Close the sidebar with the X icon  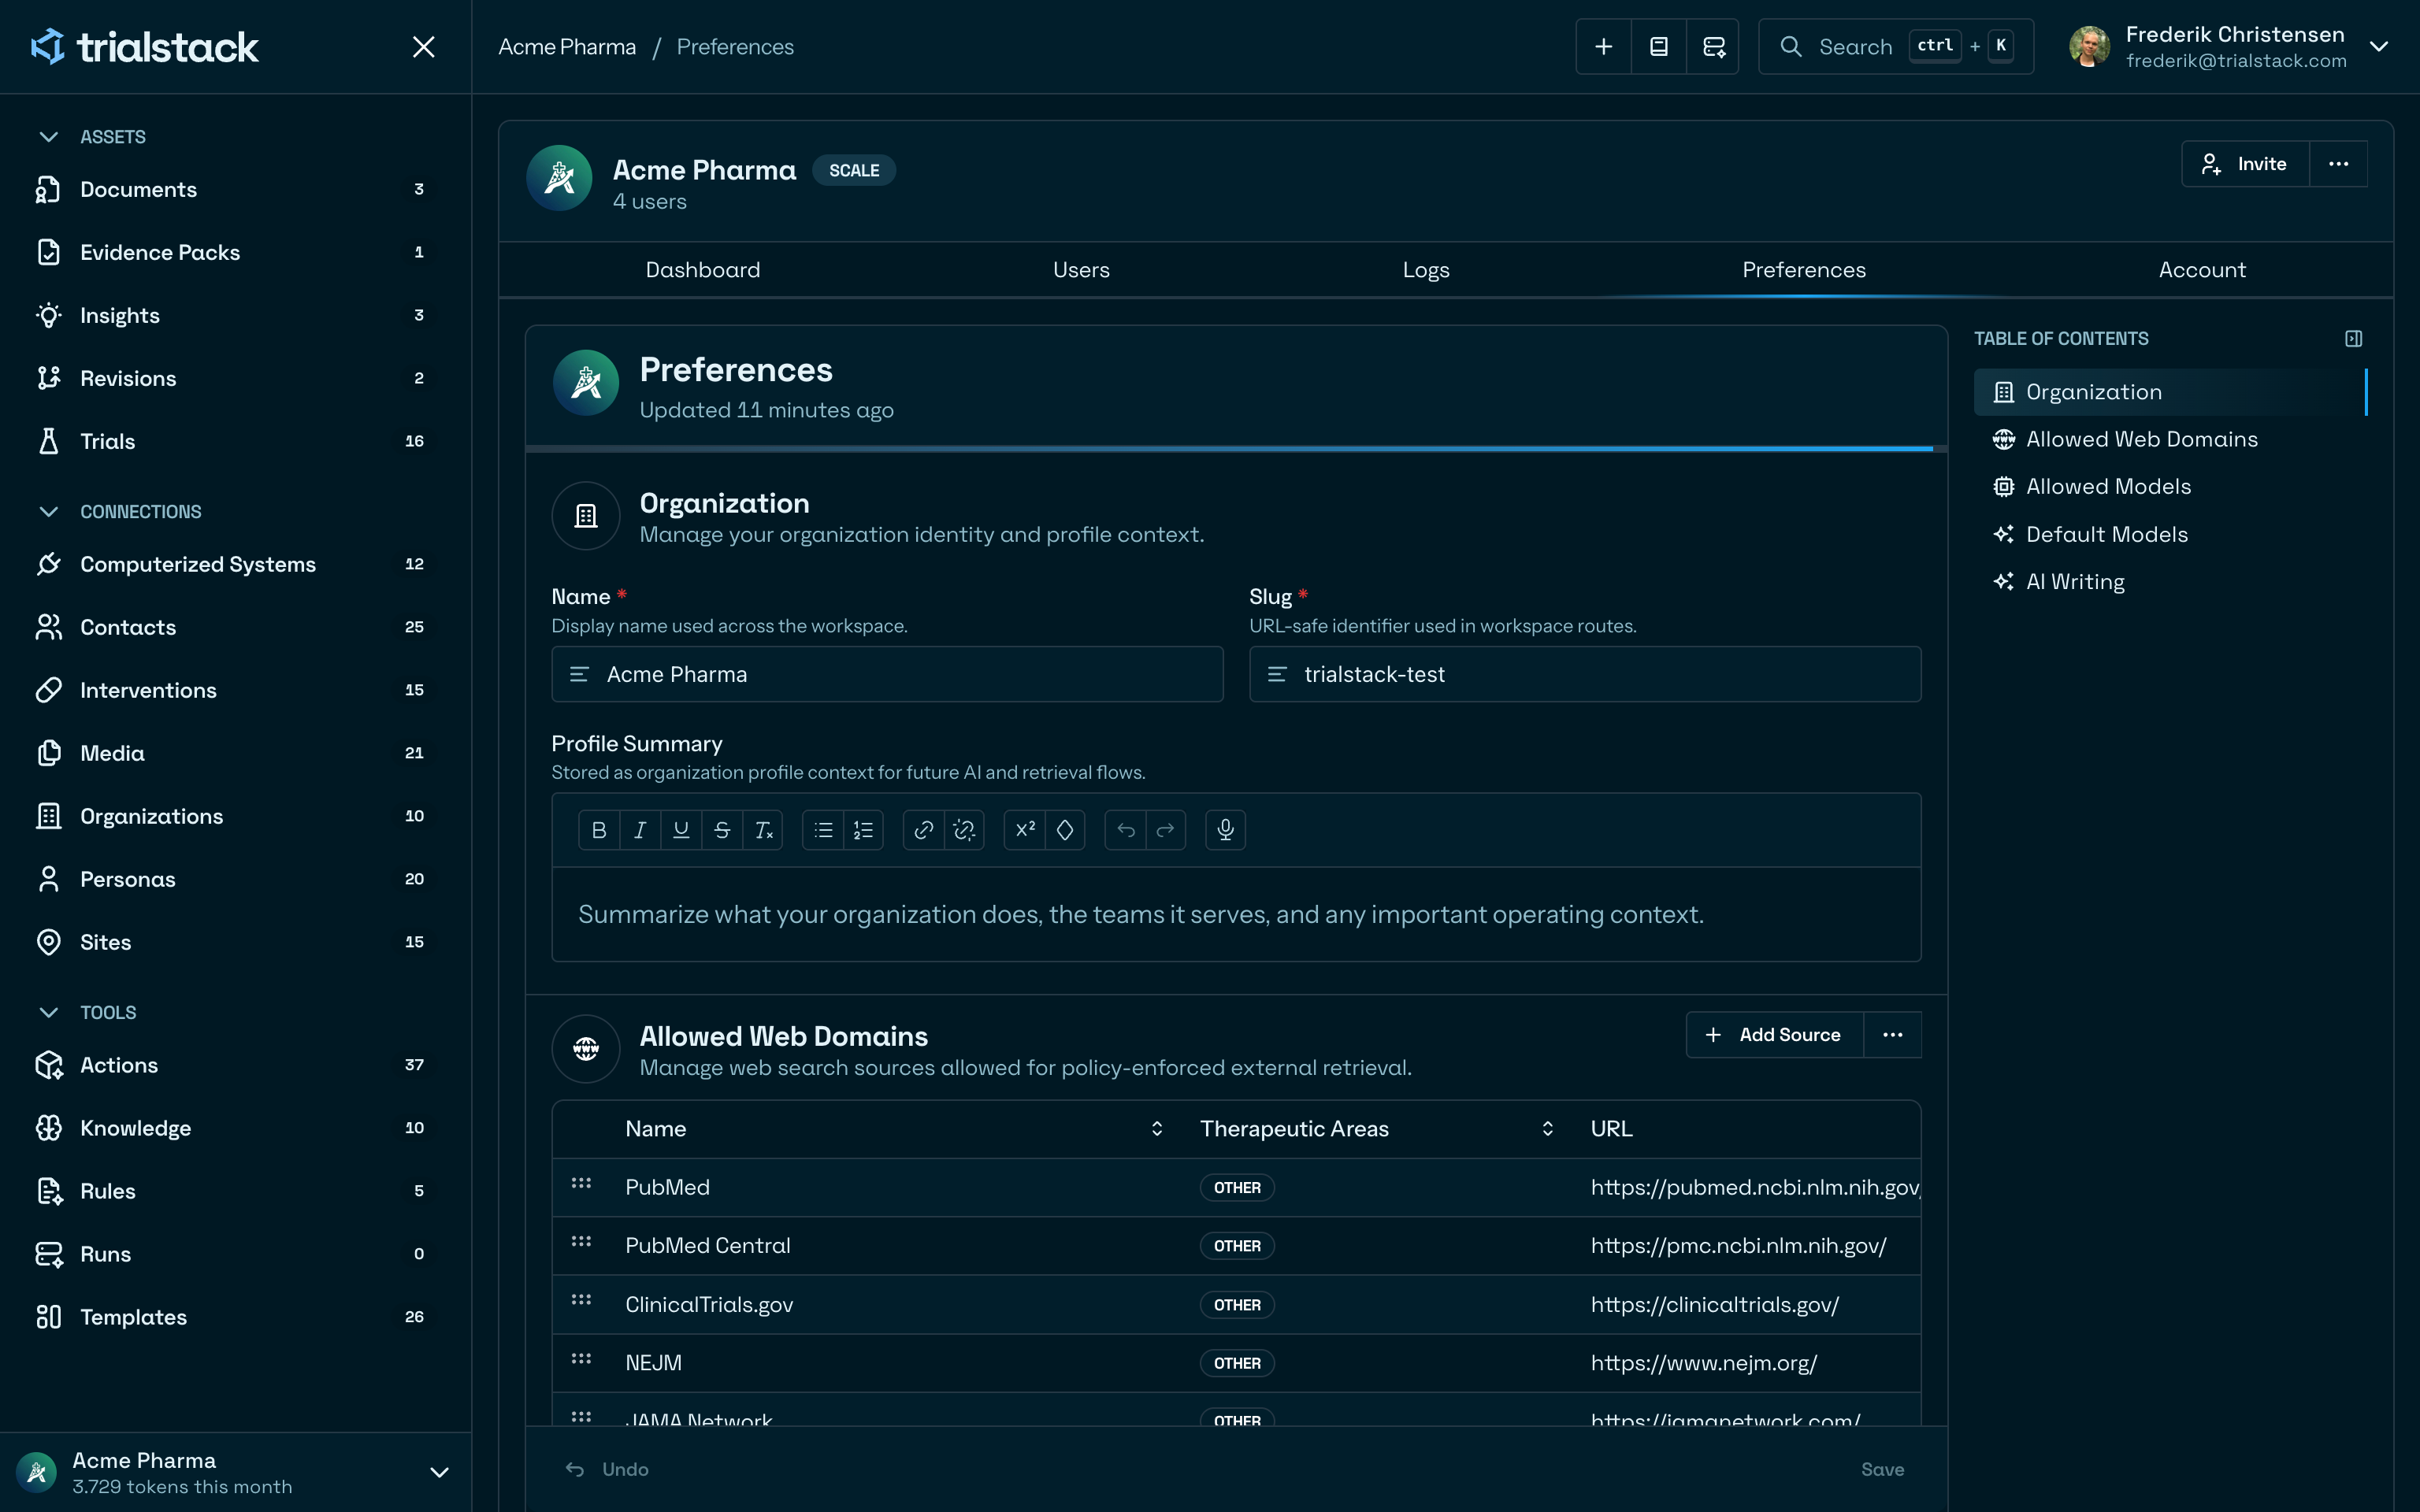pos(423,47)
